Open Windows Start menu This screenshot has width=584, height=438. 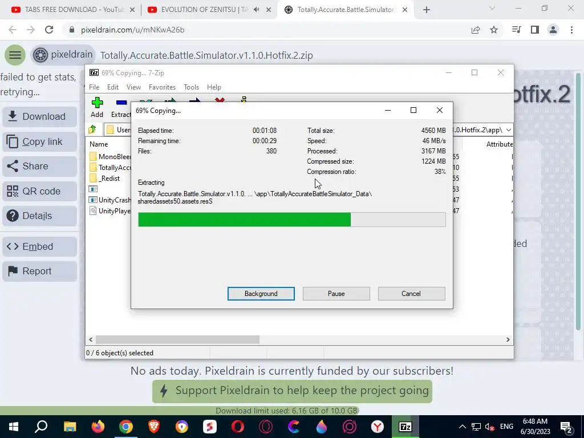pos(14,427)
